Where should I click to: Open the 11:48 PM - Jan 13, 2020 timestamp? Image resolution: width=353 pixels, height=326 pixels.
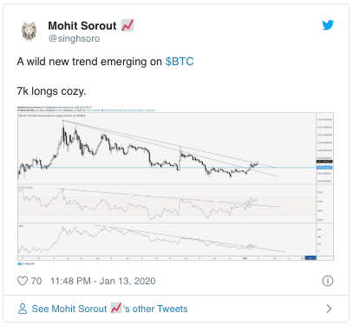click(x=103, y=281)
